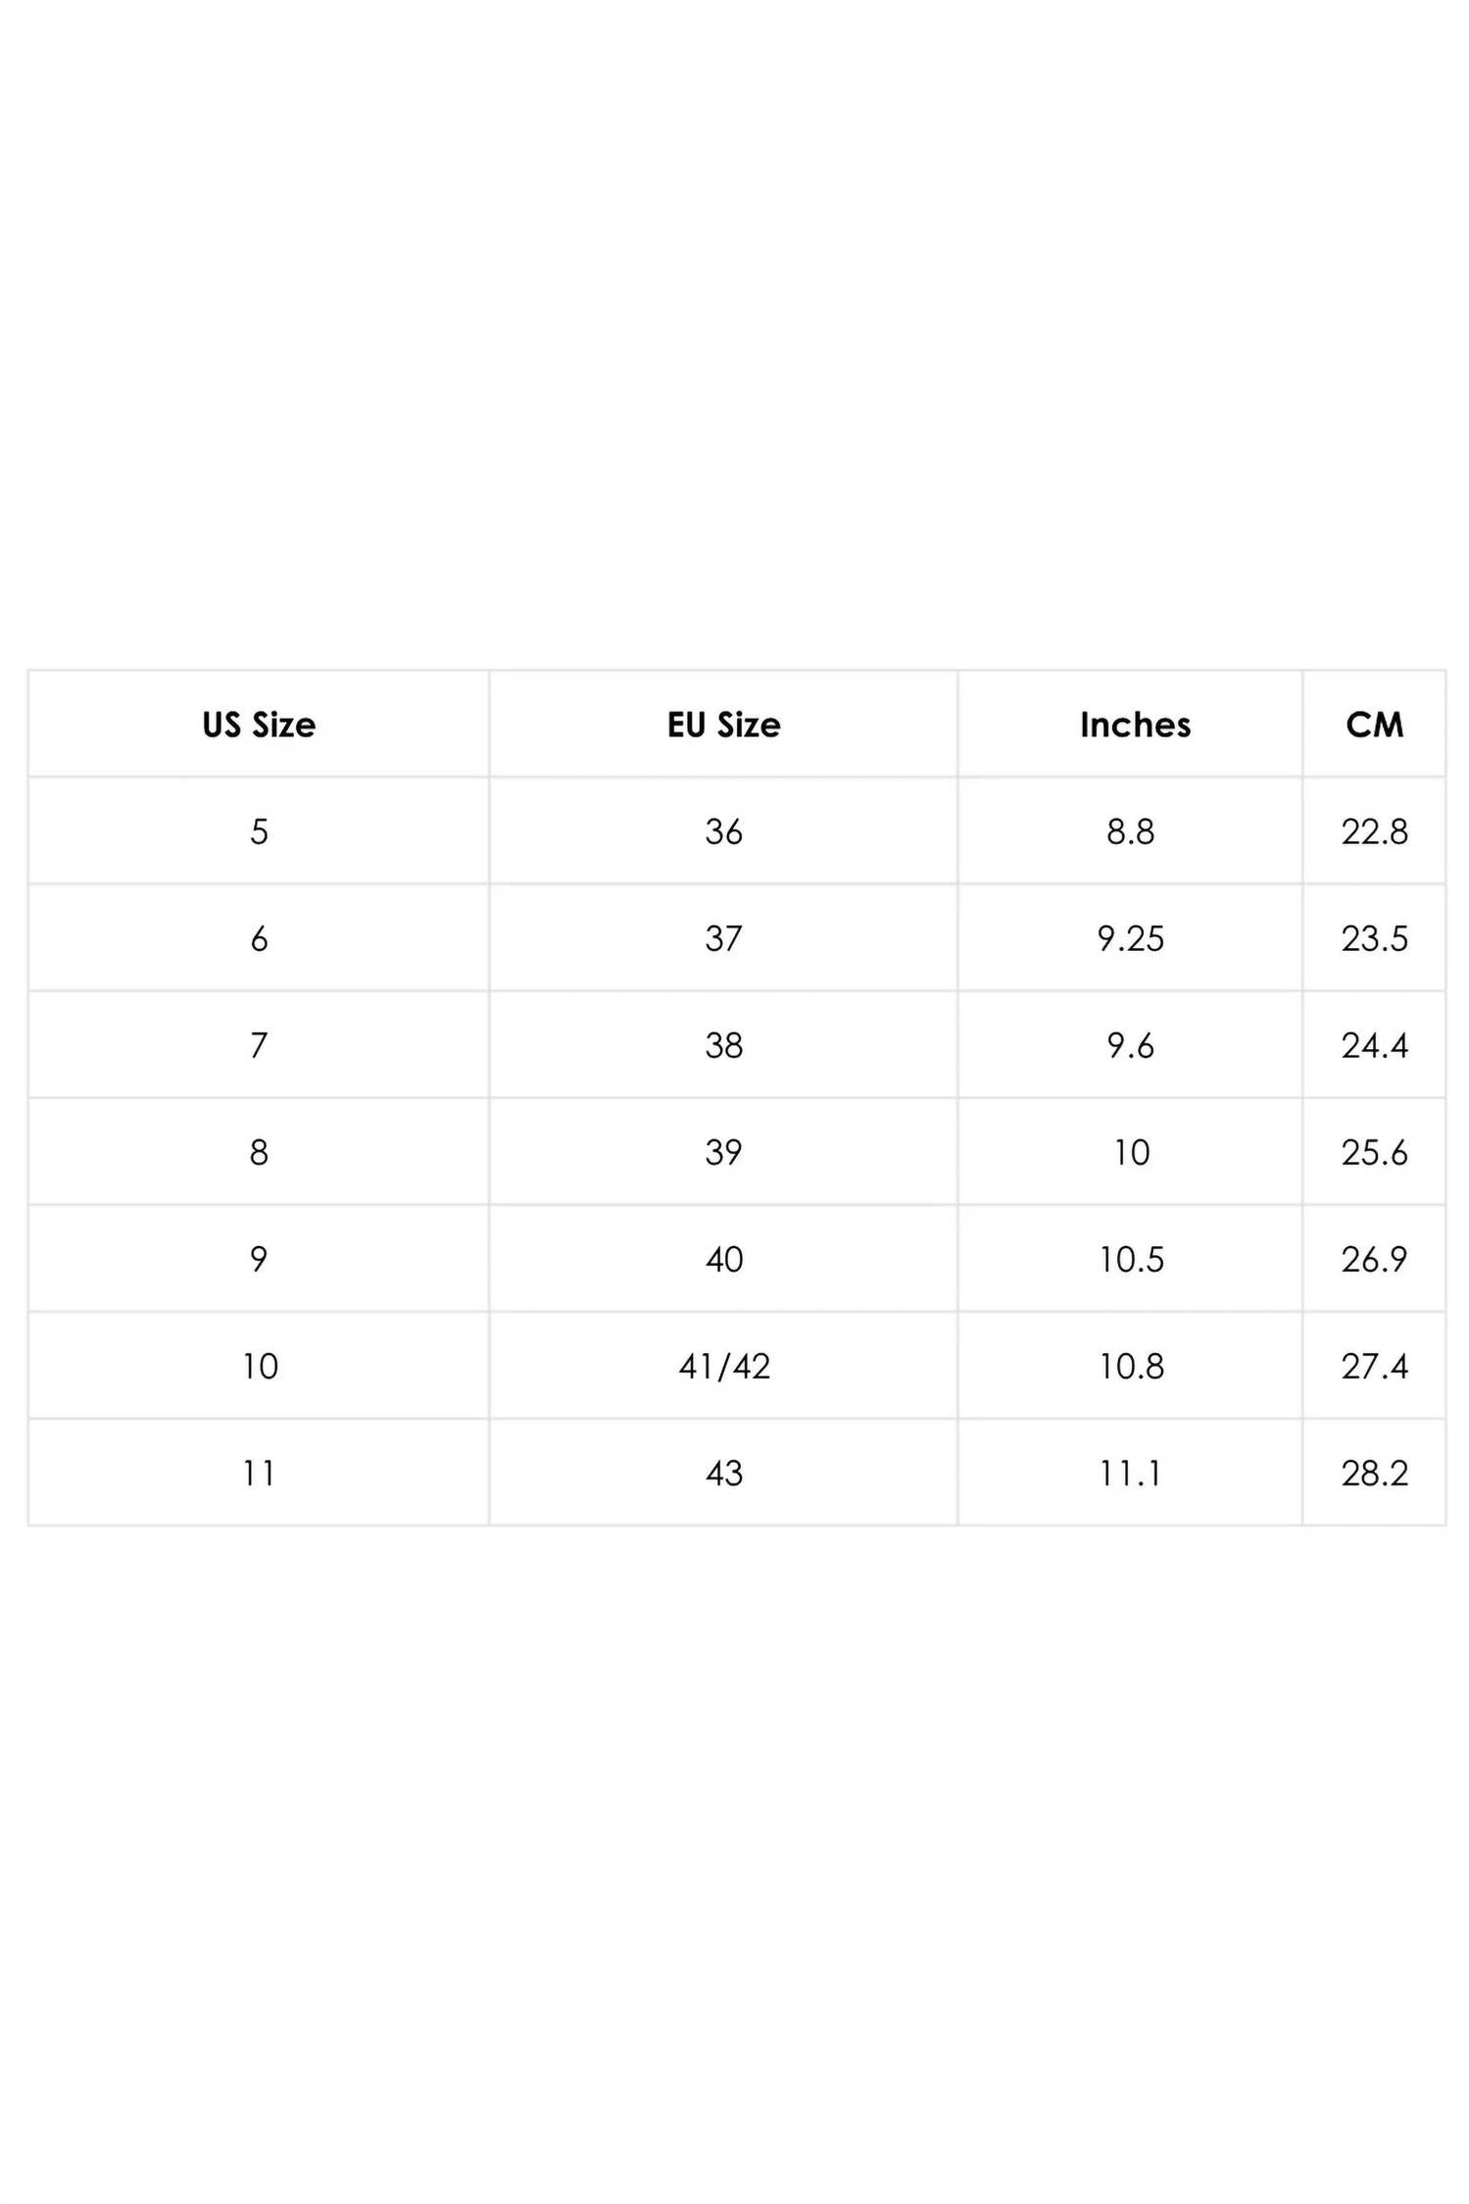Select EU size 36 cell
This screenshot has height=2204, width=1469.
pyautogui.click(x=723, y=831)
